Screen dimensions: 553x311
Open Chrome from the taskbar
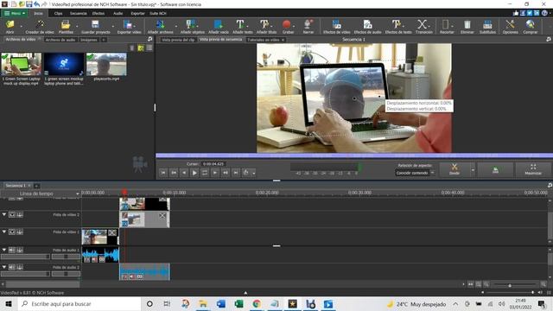[257, 303]
